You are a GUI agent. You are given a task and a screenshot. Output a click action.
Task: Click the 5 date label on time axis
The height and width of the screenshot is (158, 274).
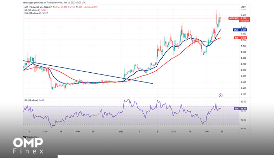[x=139, y=132]
